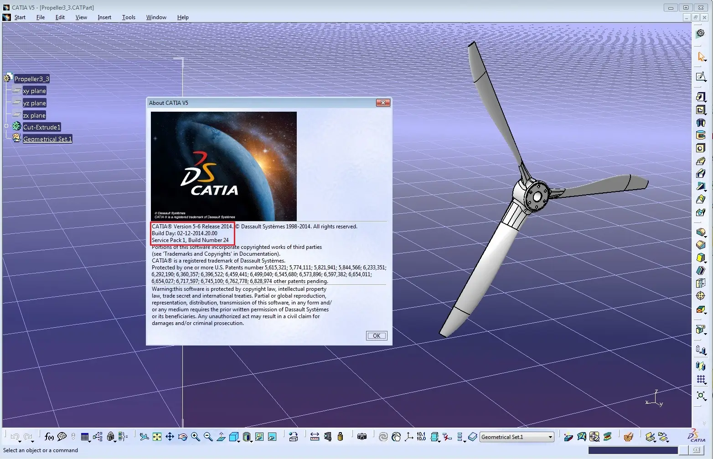Screen dimensions: 713x459
Task: Click the Fit All In icon
Action: [157, 437]
